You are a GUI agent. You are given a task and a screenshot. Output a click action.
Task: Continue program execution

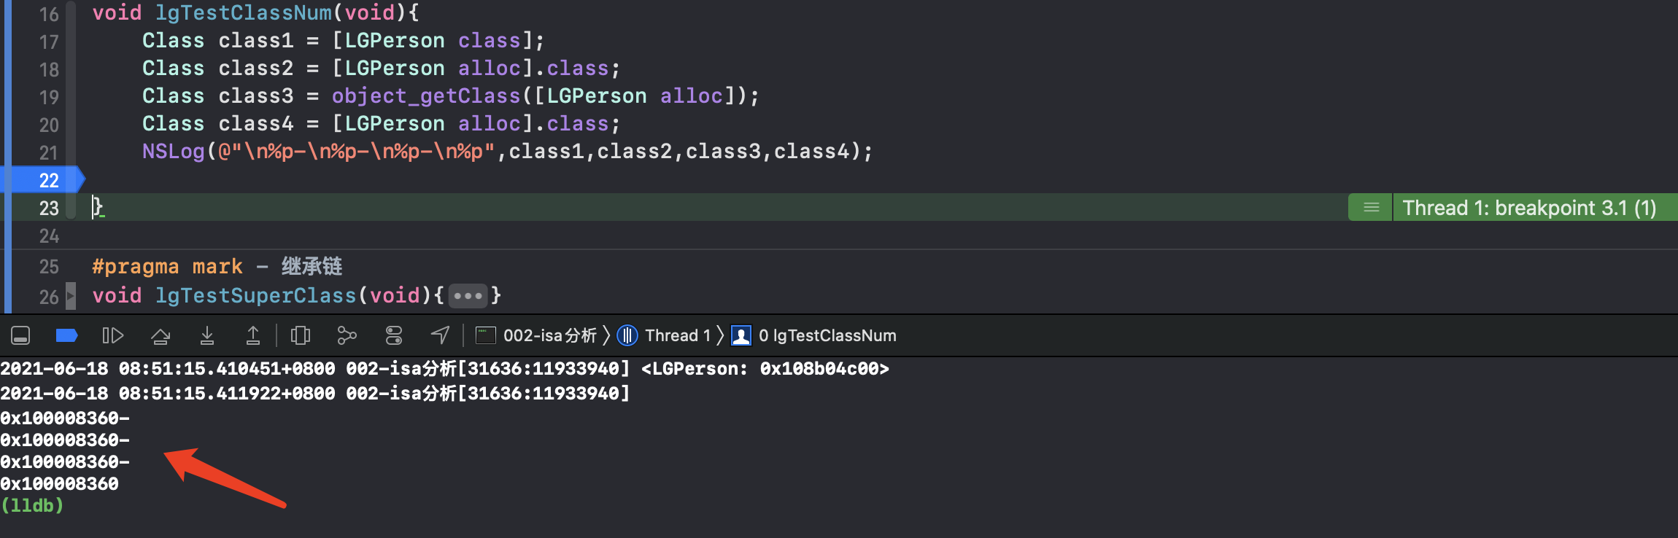pyautogui.click(x=112, y=335)
